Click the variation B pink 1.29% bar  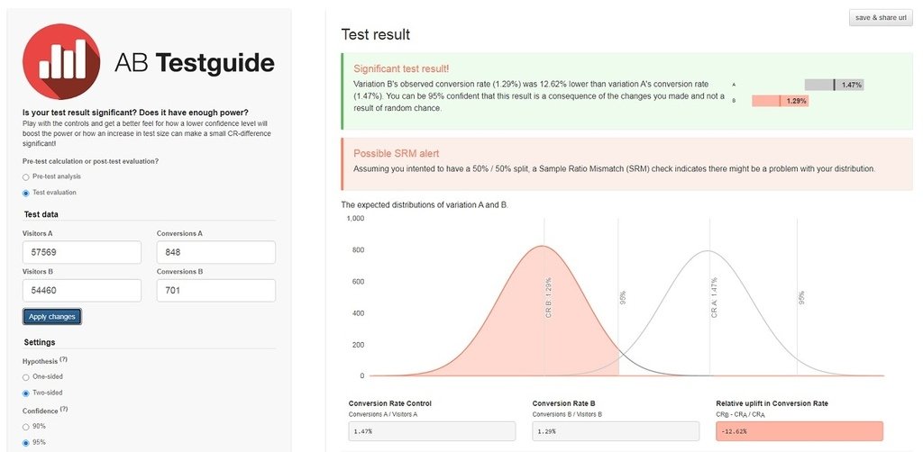pyautogui.click(x=780, y=101)
